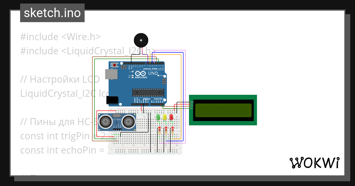The width and height of the screenshot is (355, 186).
Task: Click the SCL wire to the LCD
Action: [183, 108]
